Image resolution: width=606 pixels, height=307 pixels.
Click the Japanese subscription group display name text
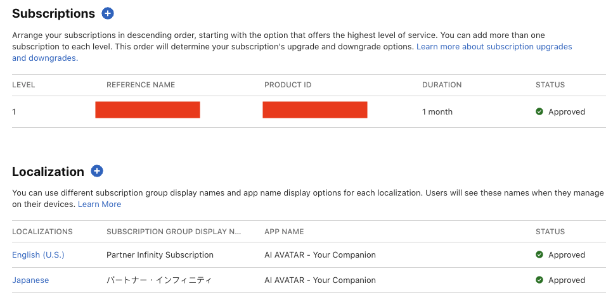pyautogui.click(x=158, y=280)
